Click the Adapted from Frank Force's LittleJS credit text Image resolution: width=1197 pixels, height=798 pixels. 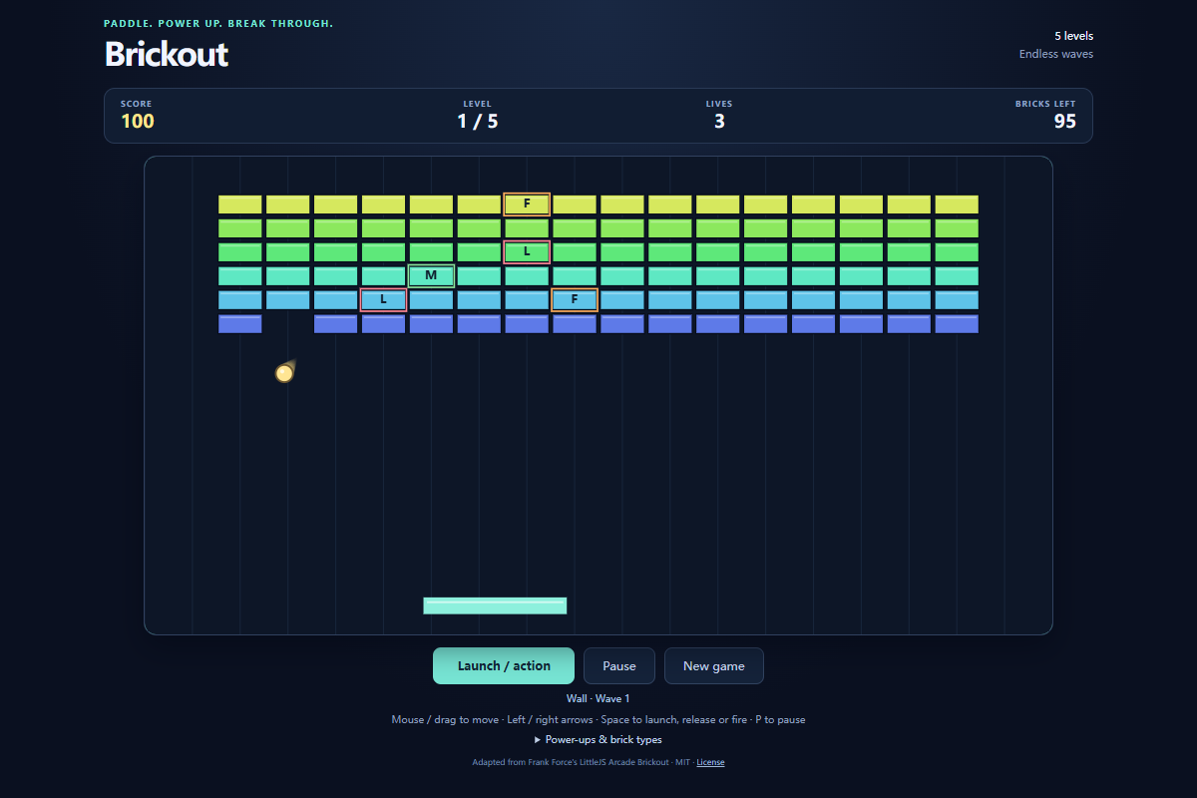[x=582, y=762]
